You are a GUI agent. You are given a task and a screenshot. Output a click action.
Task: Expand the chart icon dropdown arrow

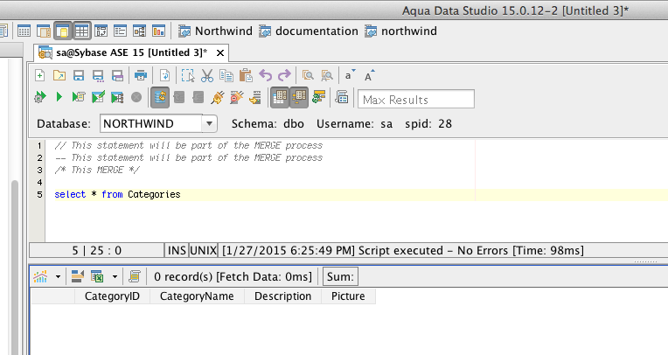coord(58,276)
